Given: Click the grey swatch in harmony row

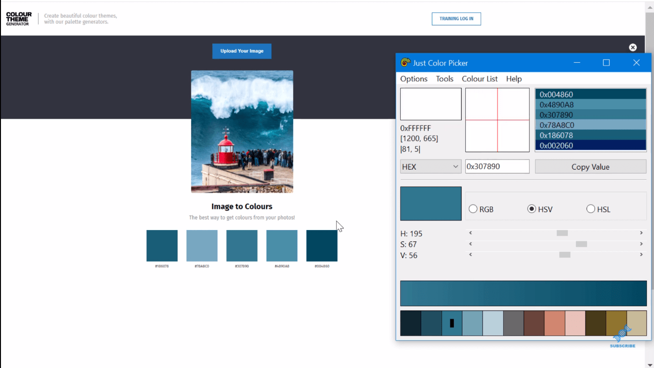Looking at the screenshot, I should point(513,323).
